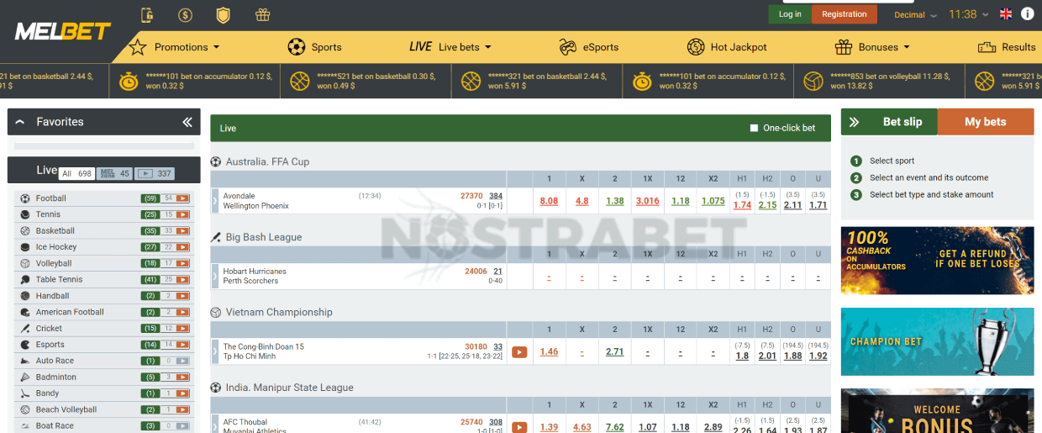Select the Melbet zone 45 filter
Screen dimensions: 1042x433
[115, 173]
